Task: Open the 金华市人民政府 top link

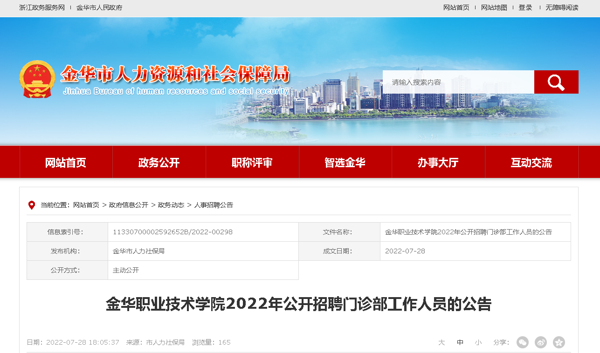Action: click(99, 7)
